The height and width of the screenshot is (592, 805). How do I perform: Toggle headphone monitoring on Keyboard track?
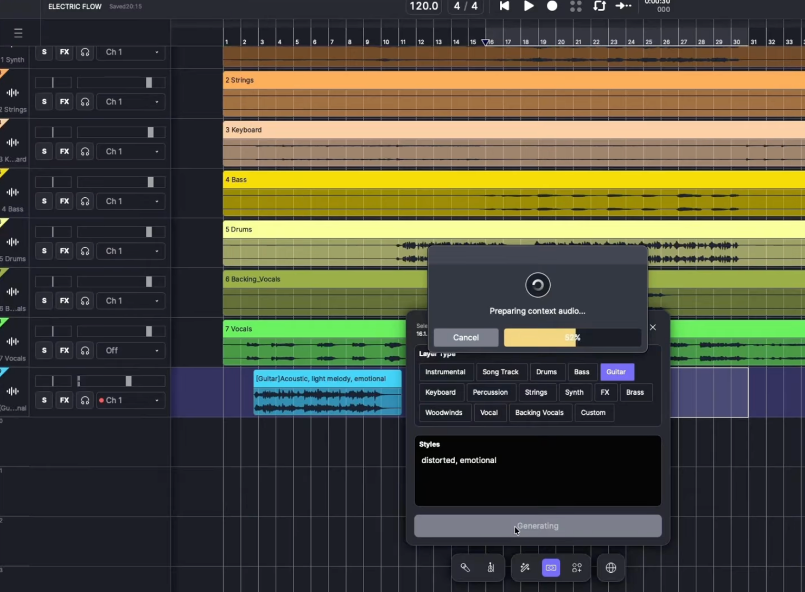[85, 152]
